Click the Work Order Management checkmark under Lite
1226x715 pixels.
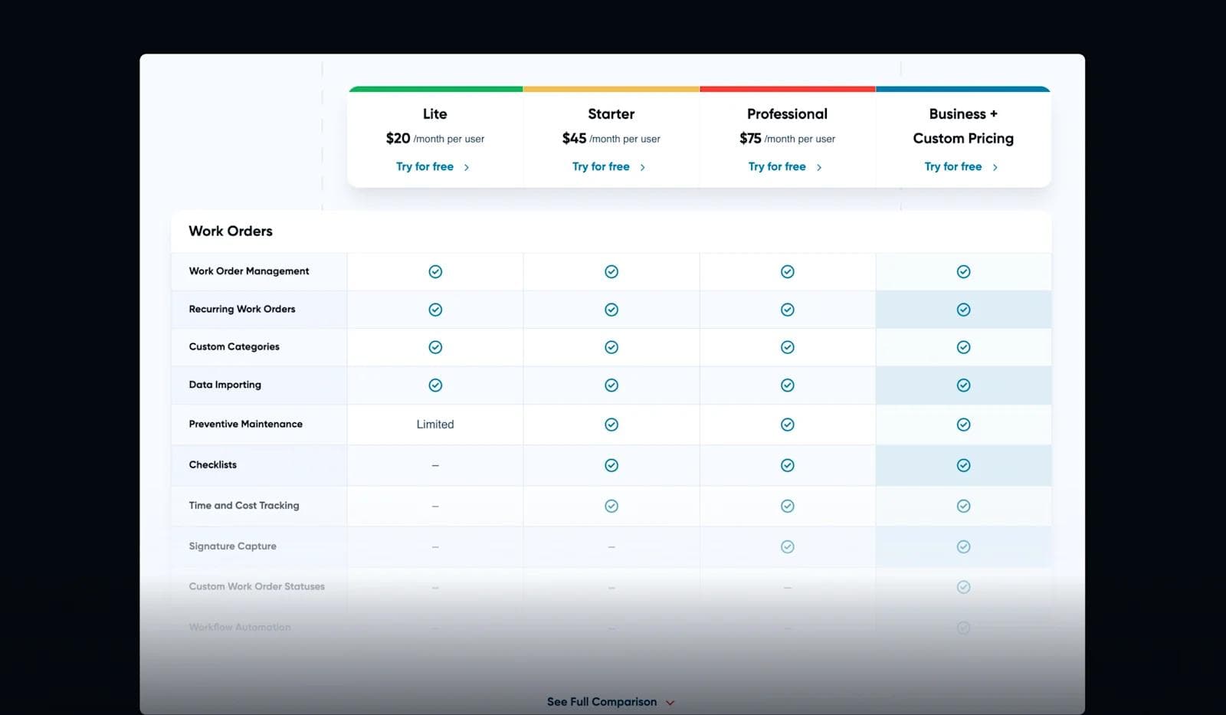(x=435, y=271)
